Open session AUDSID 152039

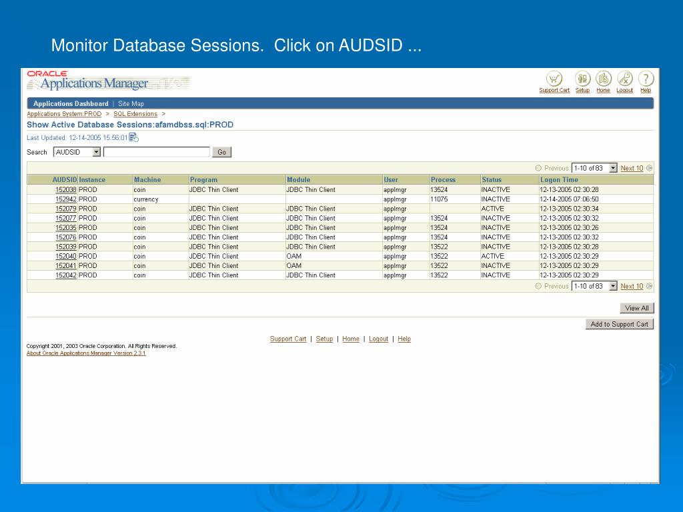tap(66, 247)
